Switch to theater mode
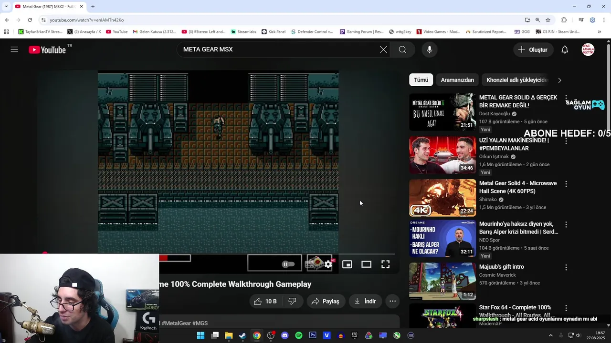The height and width of the screenshot is (343, 611). (366, 264)
